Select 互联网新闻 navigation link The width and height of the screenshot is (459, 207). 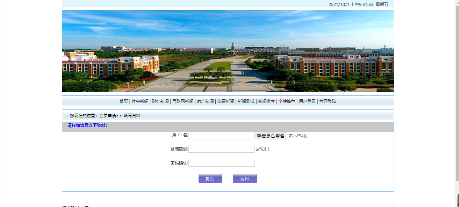pyautogui.click(x=182, y=101)
